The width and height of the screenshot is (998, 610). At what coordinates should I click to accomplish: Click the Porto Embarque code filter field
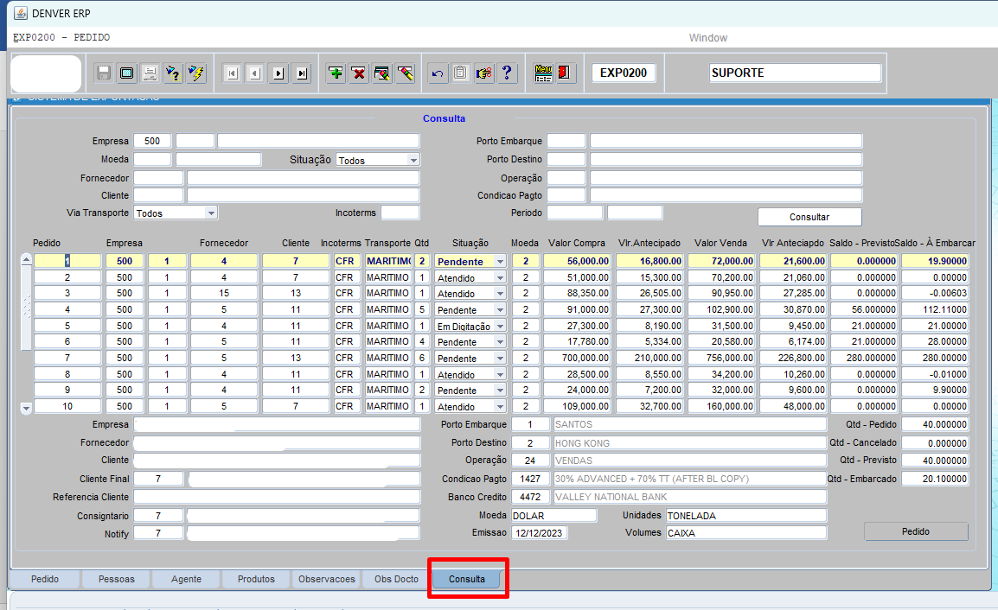[566, 141]
